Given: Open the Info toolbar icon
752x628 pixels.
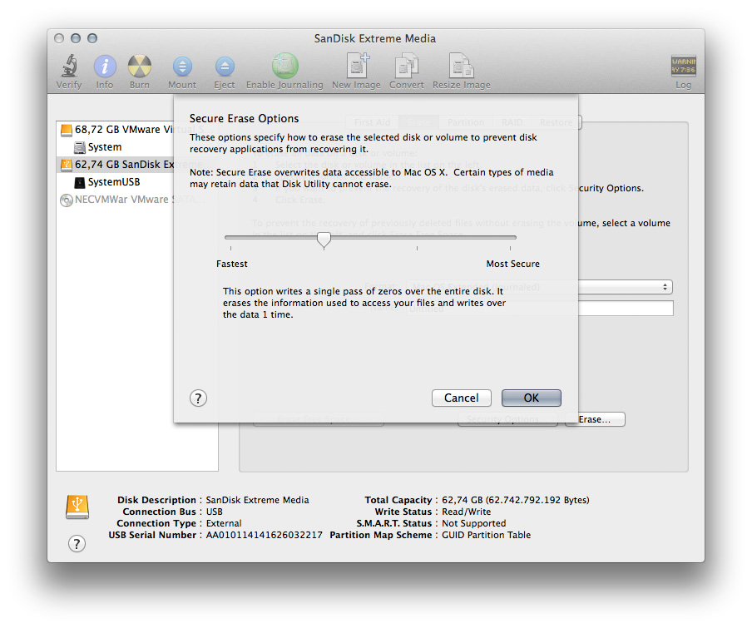Looking at the screenshot, I should [105, 67].
